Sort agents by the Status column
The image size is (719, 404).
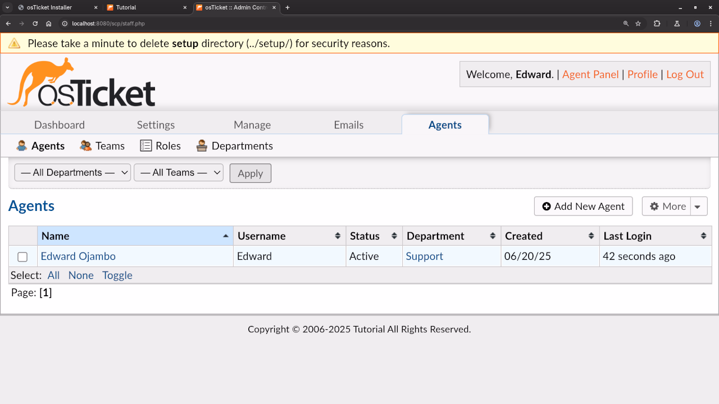374,236
